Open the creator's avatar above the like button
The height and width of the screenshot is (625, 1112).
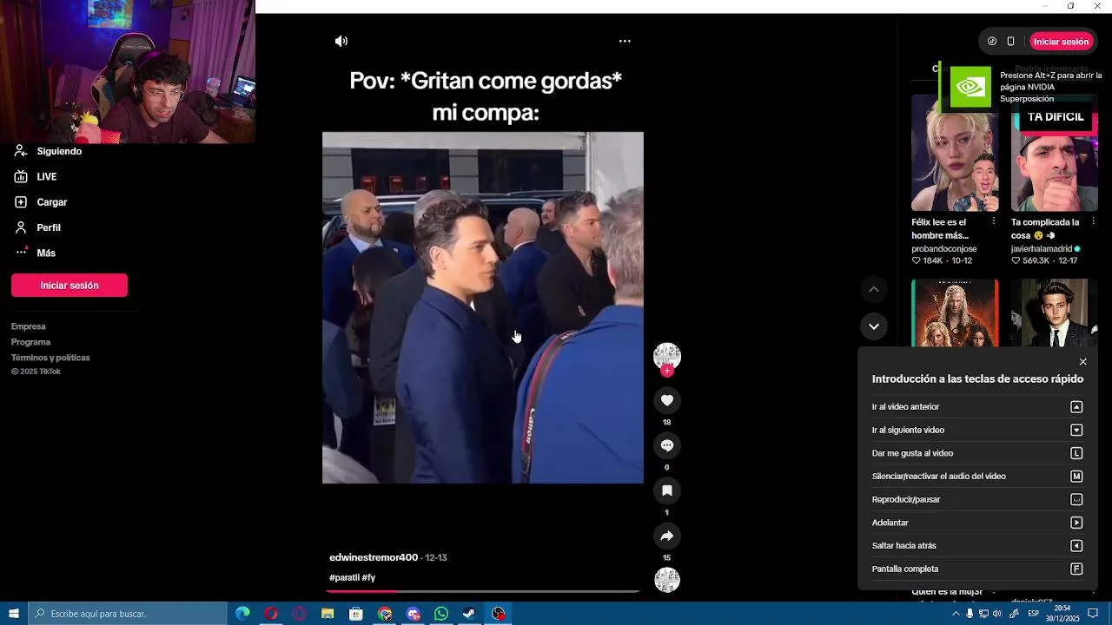(x=667, y=355)
